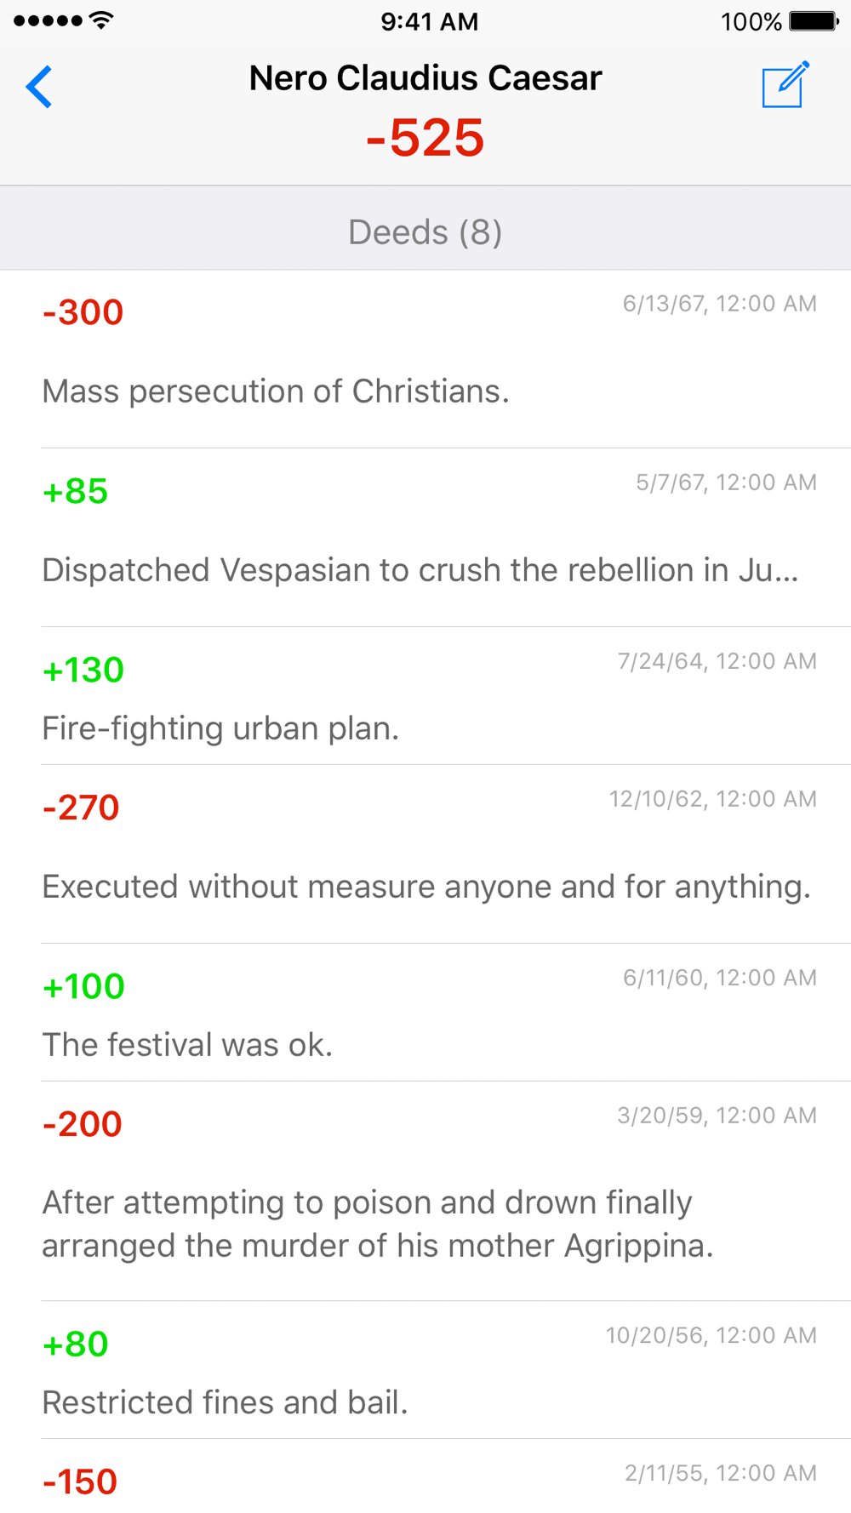Tap the battery indicator in status bar

click(x=814, y=21)
